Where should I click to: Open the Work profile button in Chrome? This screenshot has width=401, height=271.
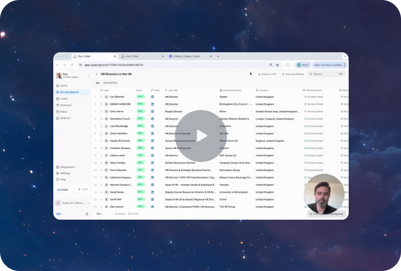(x=303, y=65)
